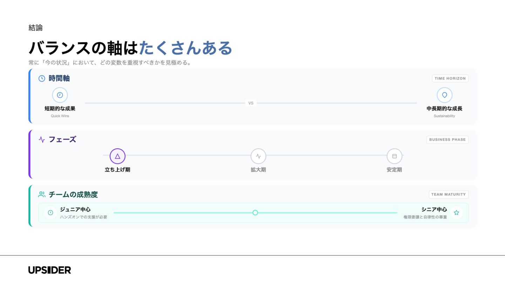Click the circled clock icon above 短期的な成果
This screenshot has height=284, width=505.
click(x=60, y=95)
